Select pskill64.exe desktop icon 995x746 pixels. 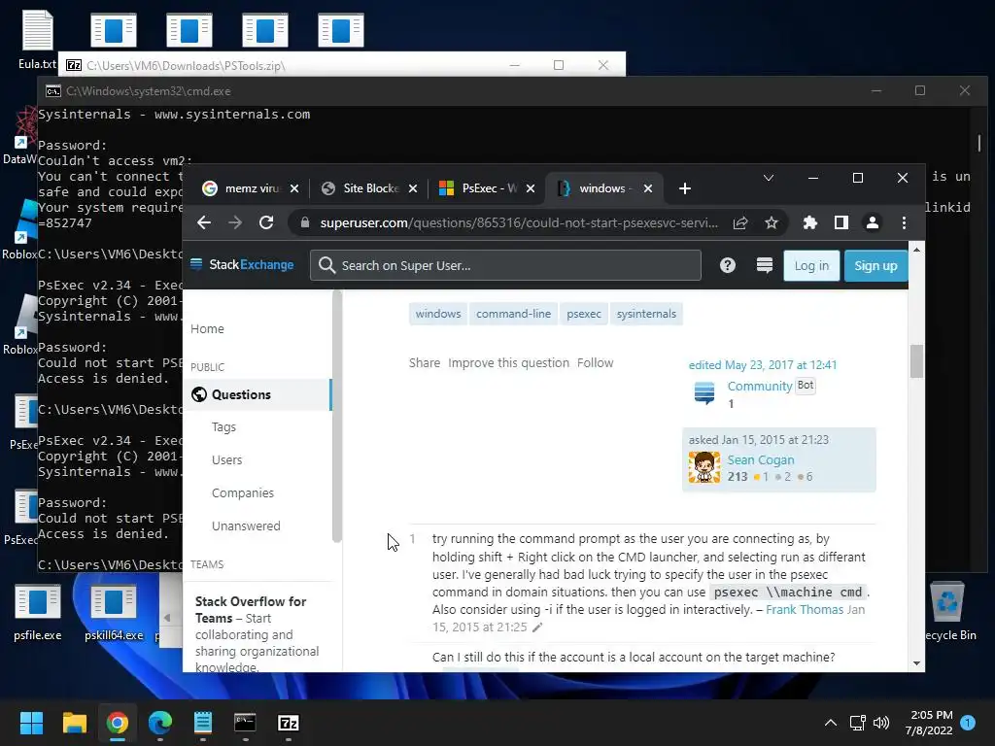114,612
